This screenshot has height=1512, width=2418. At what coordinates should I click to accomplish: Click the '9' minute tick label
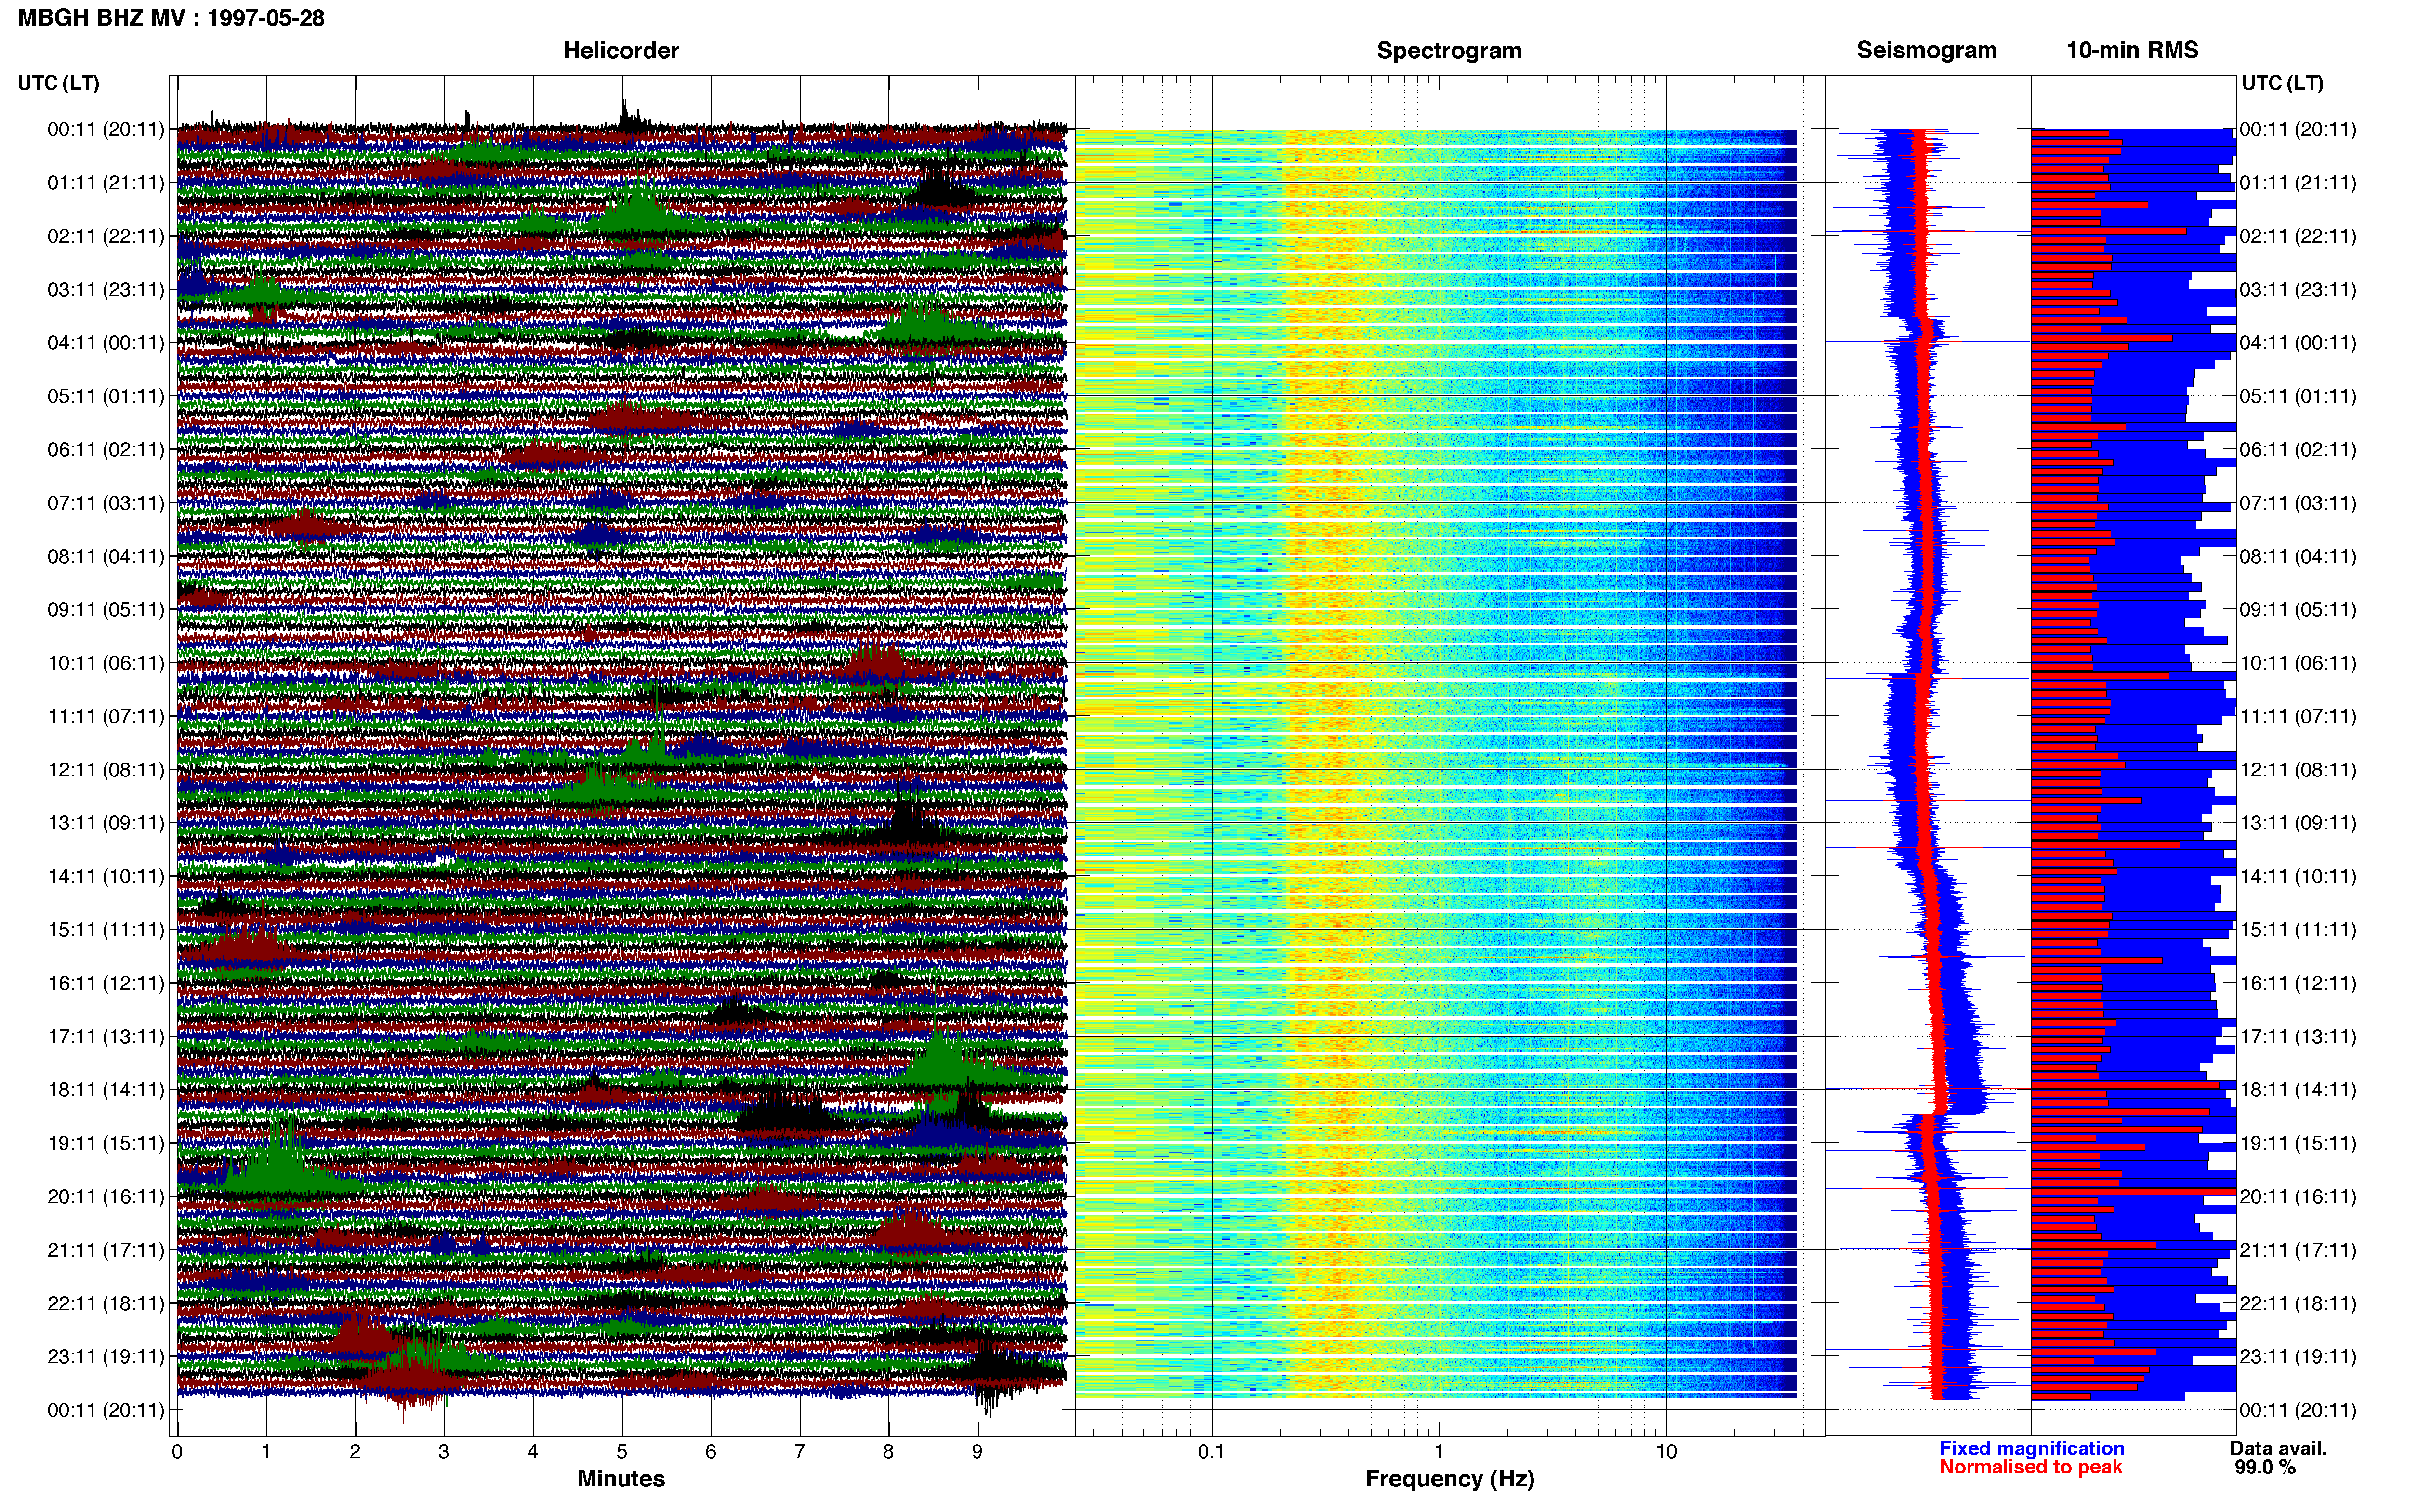[977, 1452]
